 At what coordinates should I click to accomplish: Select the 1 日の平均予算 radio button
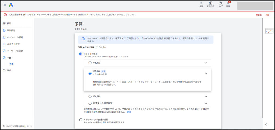coord(81,54)
